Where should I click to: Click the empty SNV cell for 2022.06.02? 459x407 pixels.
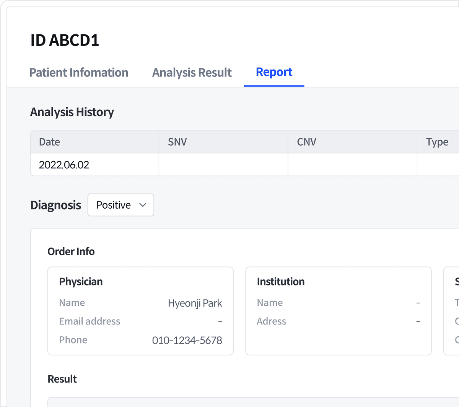[x=223, y=165]
